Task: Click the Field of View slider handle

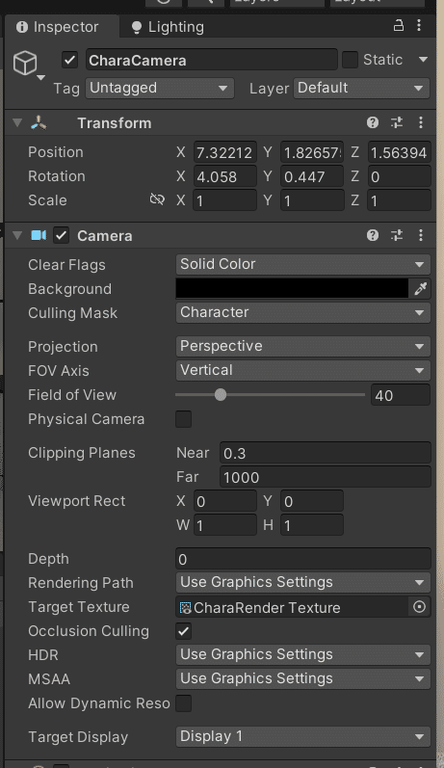Action: pos(221,395)
